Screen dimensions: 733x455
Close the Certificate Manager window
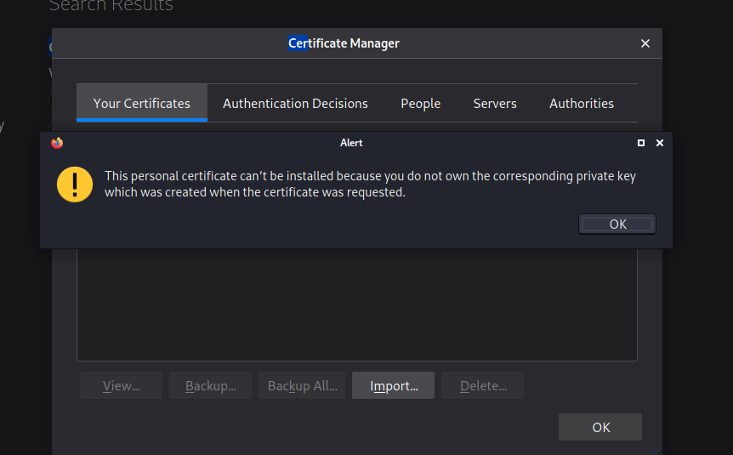pyautogui.click(x=645, y=43)
